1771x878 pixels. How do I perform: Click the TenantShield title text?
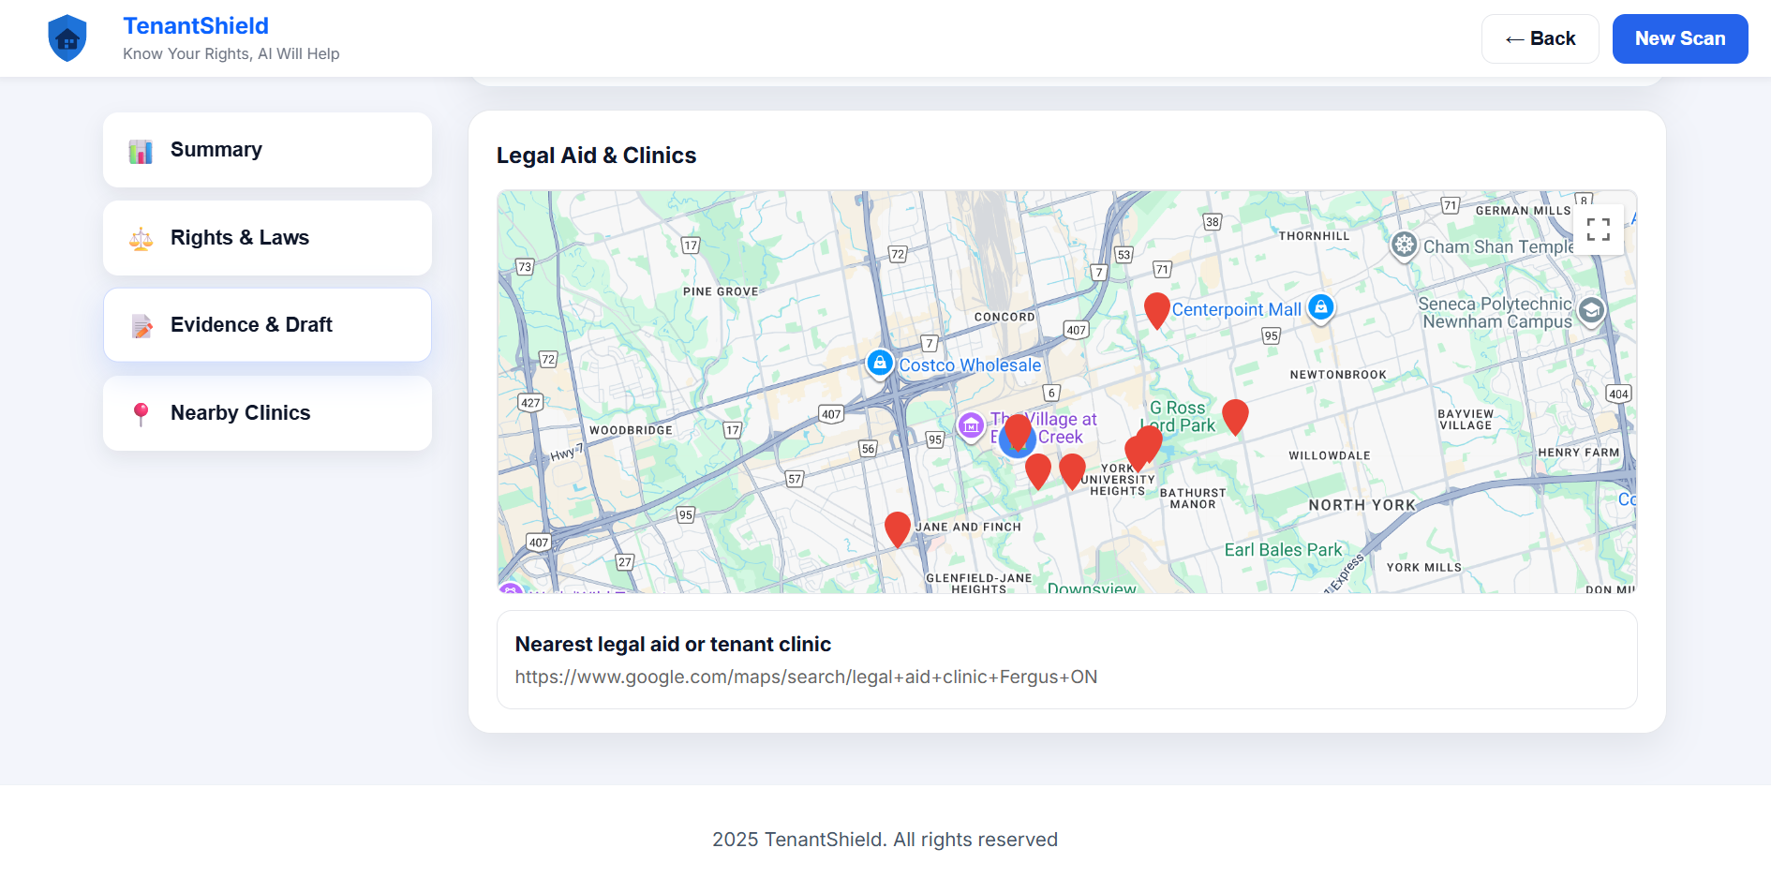pyautogui.click(x=196, y=26)
